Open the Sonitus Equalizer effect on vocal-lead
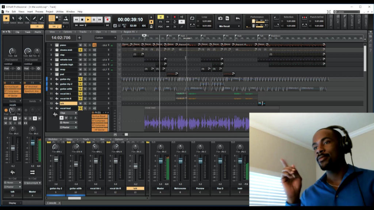 100,116
